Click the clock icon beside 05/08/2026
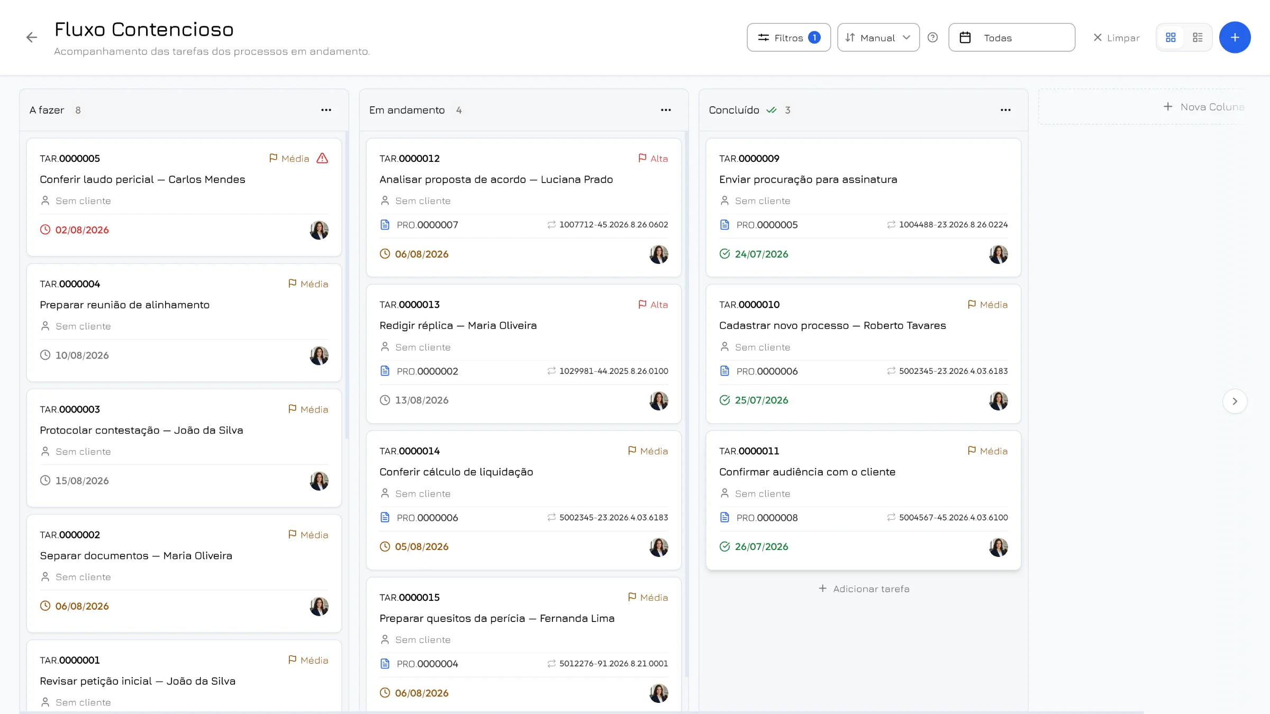 [x=385, y=546]
